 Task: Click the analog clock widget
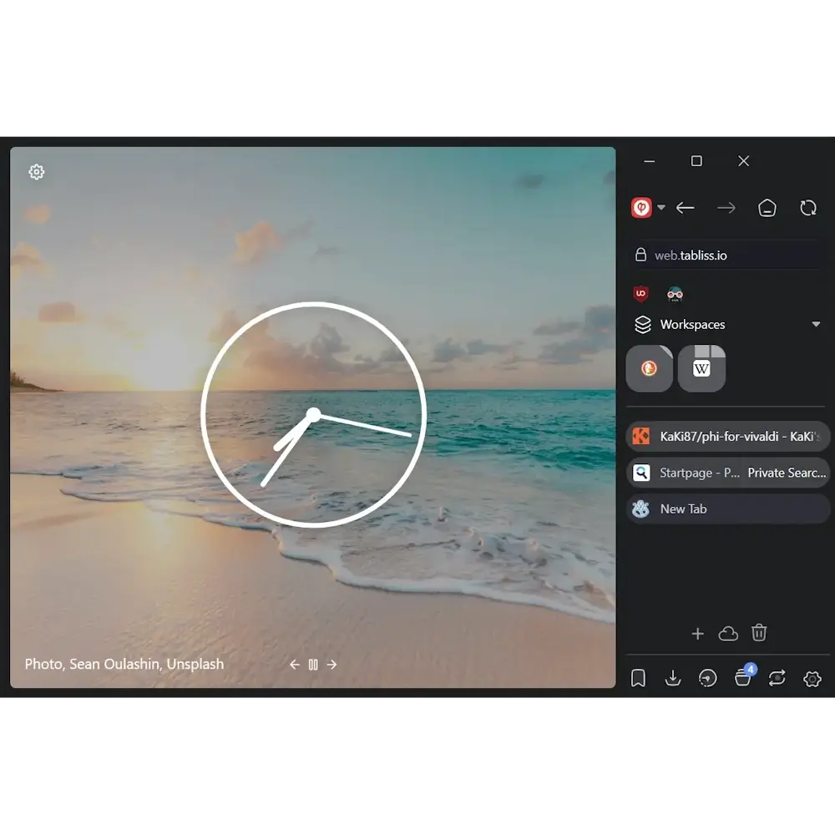coord(314,415)
